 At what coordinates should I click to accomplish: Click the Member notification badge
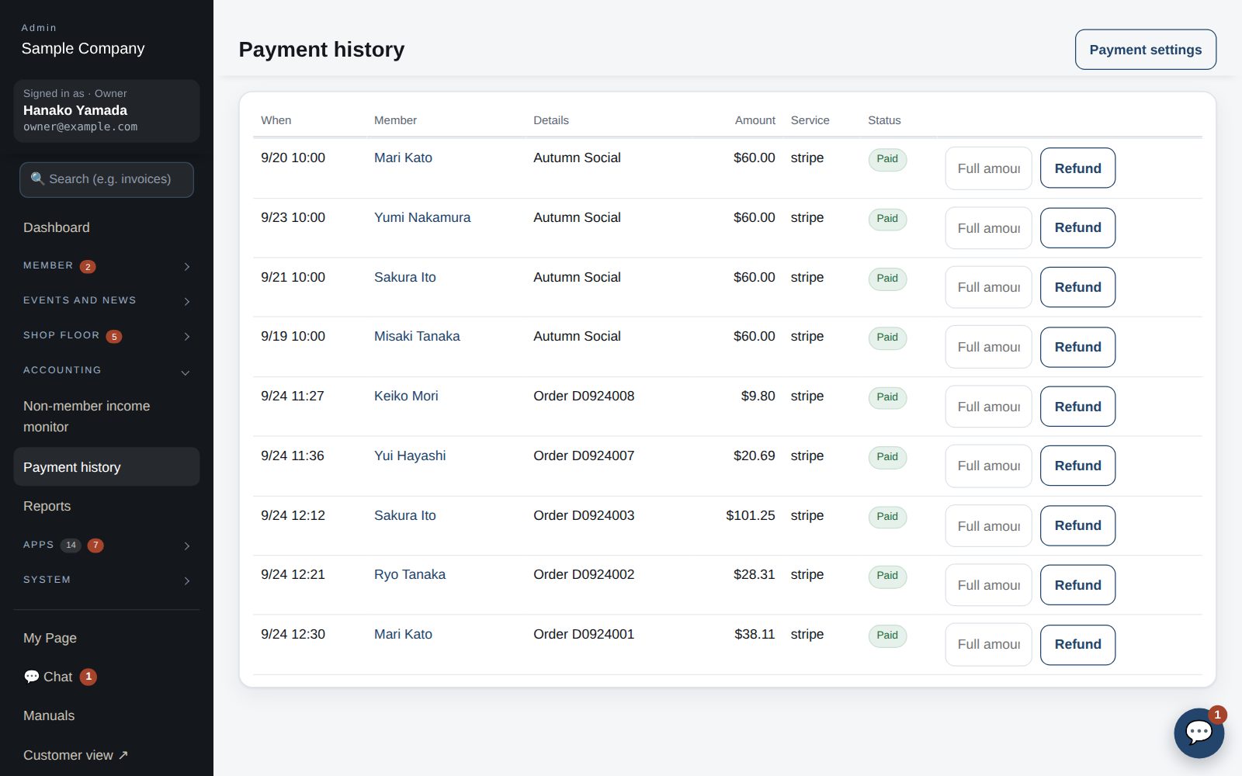click(x=88, y=266)
